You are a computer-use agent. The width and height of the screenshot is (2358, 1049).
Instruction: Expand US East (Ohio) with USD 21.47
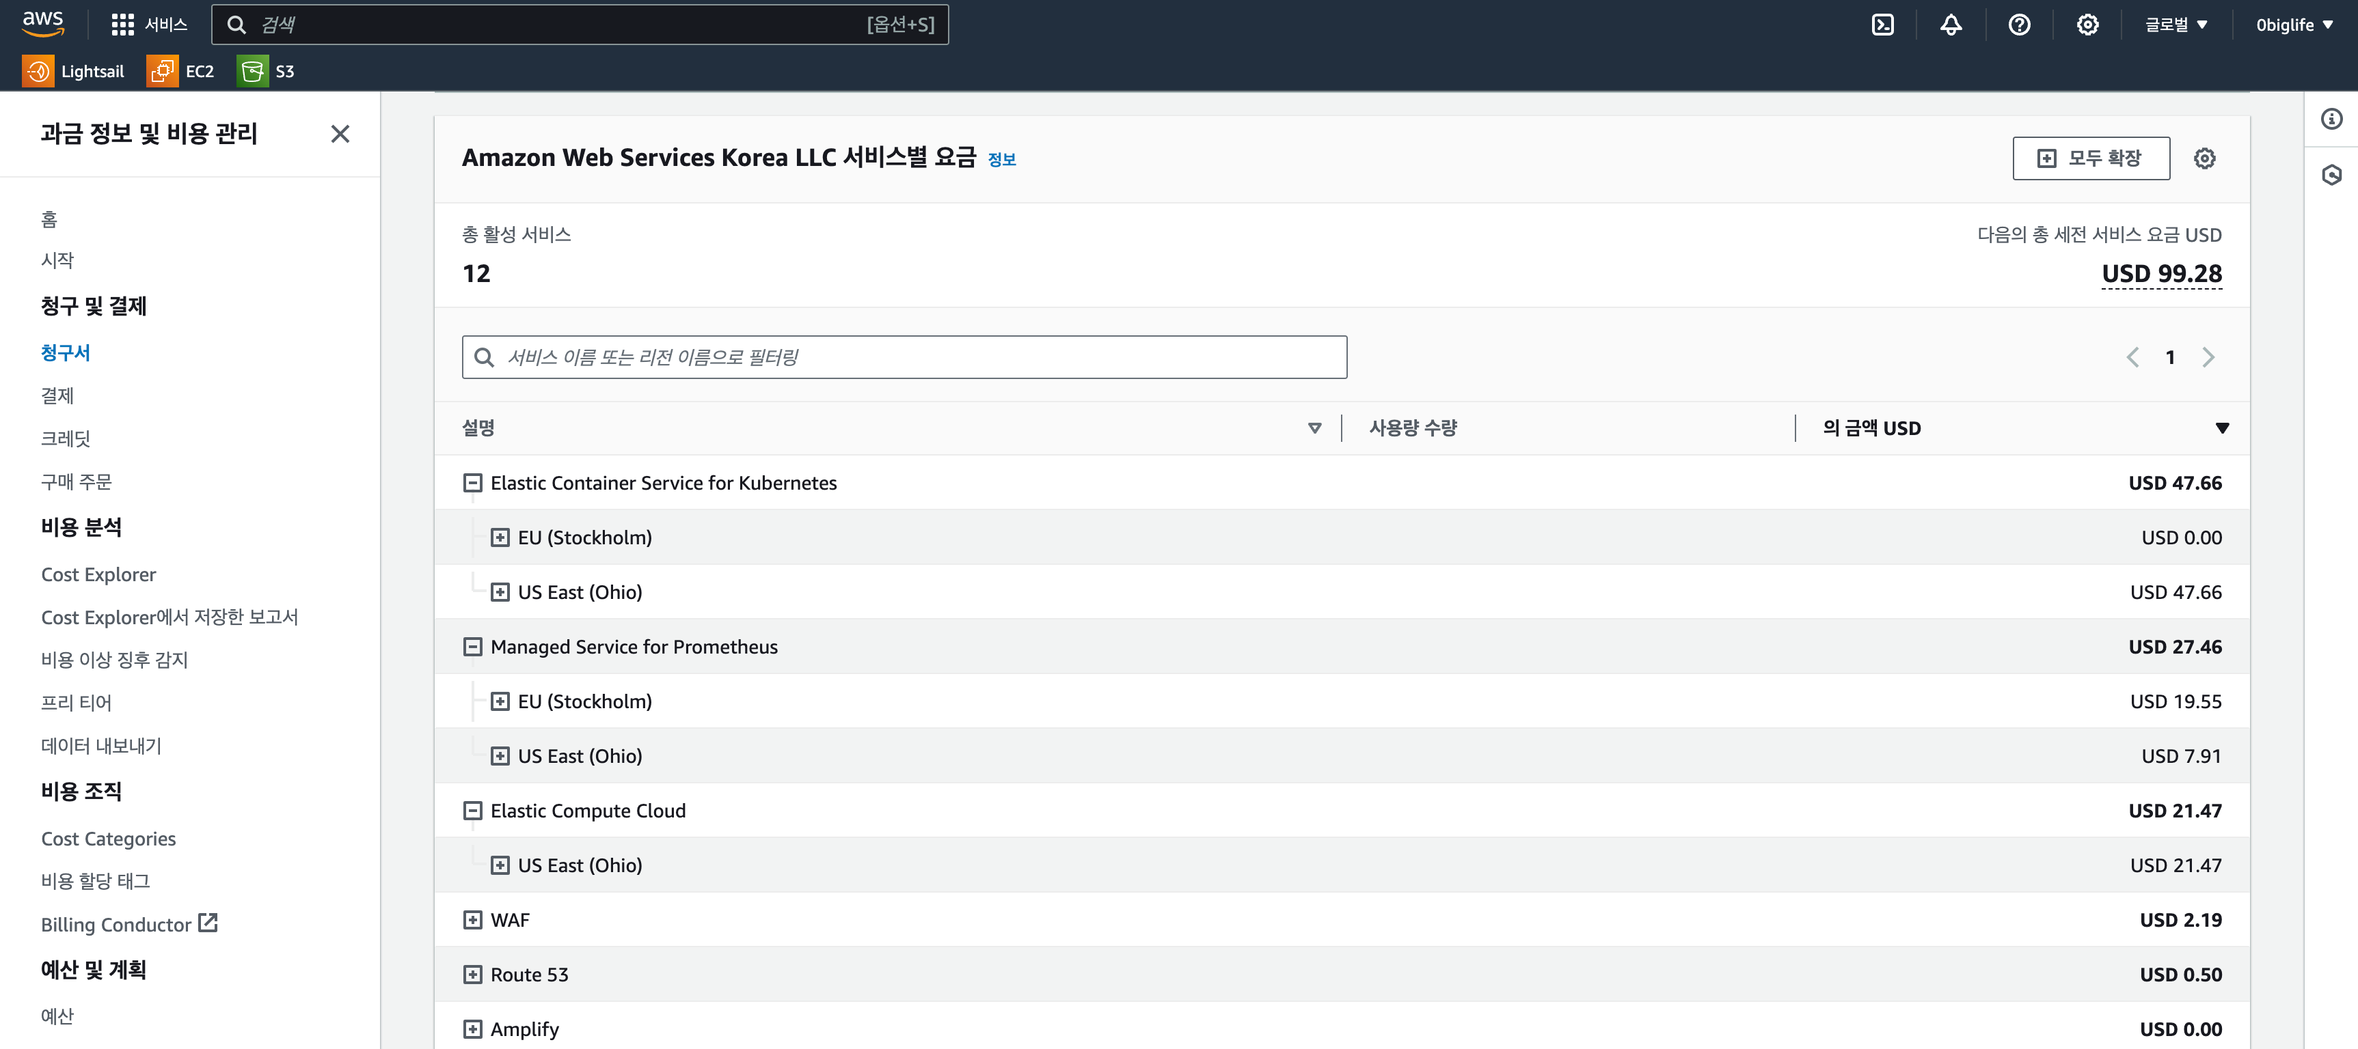pyautogui.click(x=500, y=865)
